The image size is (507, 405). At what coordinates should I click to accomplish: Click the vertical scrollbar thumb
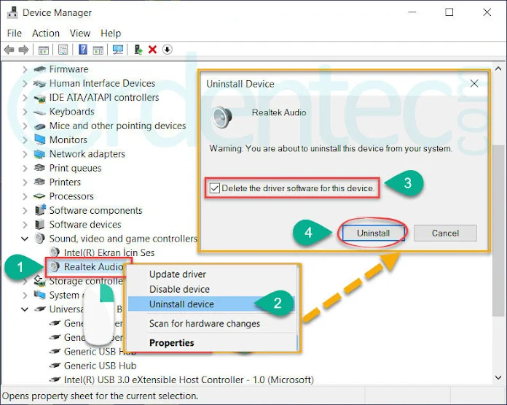click(x=498, y=231)
